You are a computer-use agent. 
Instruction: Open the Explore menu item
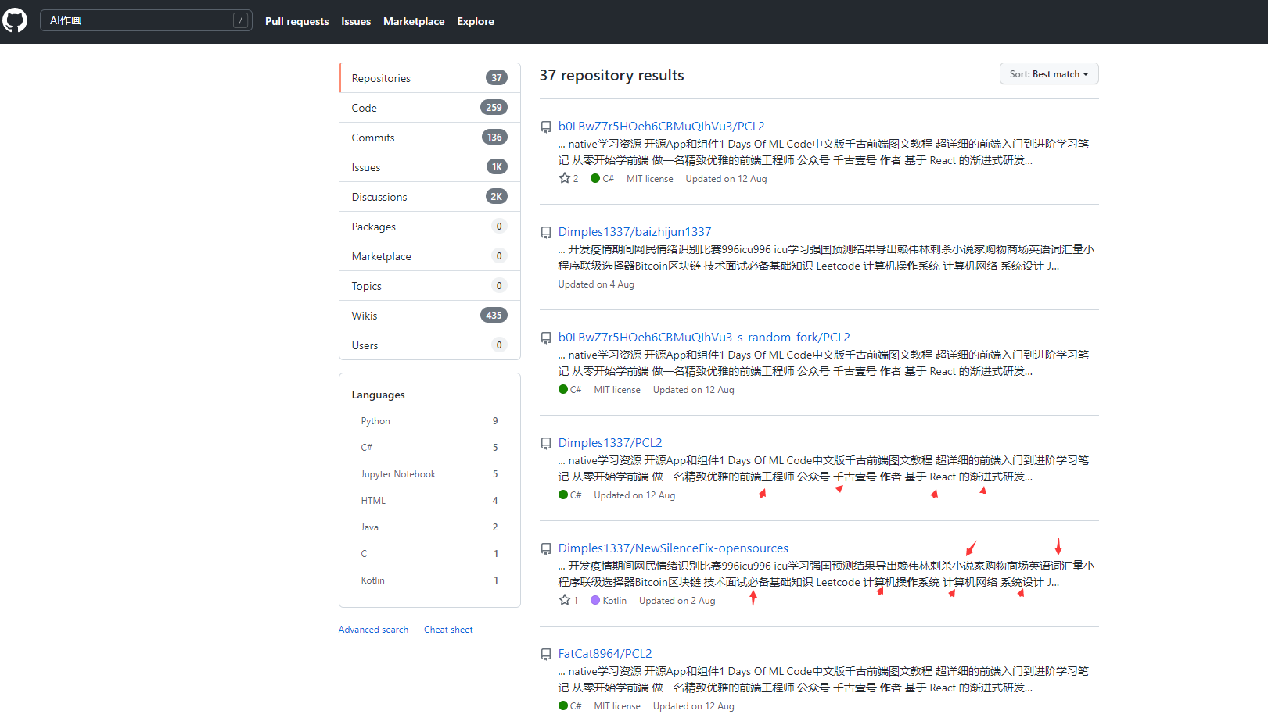click(475, 21)
